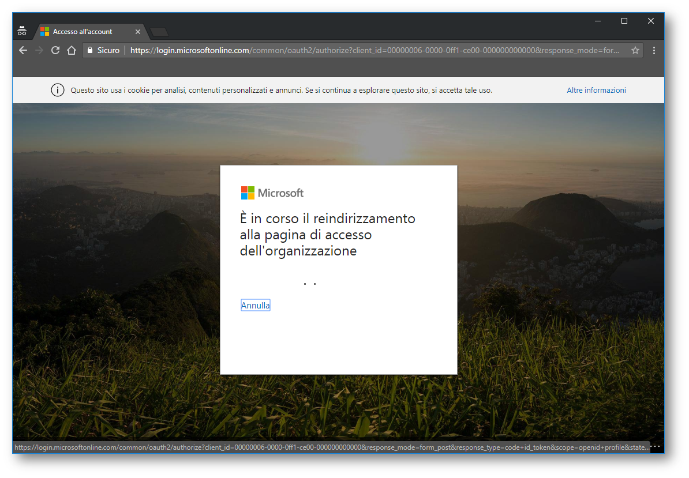689x478 pixels.
Task: Minimize the browser window
Action: click(598, 21)
